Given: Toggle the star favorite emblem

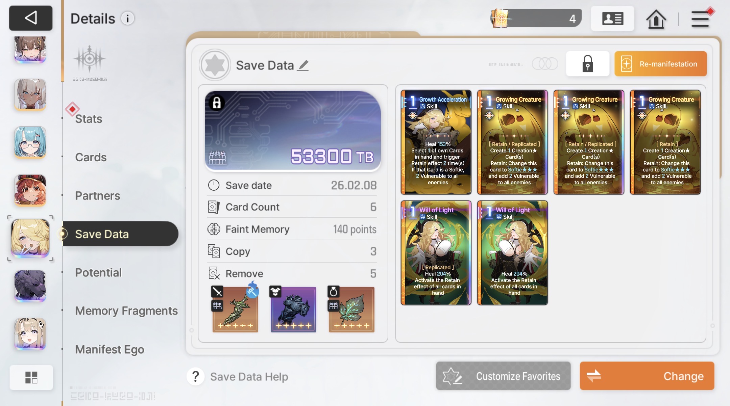Looking at the screenshot, I should coord(215,65).
